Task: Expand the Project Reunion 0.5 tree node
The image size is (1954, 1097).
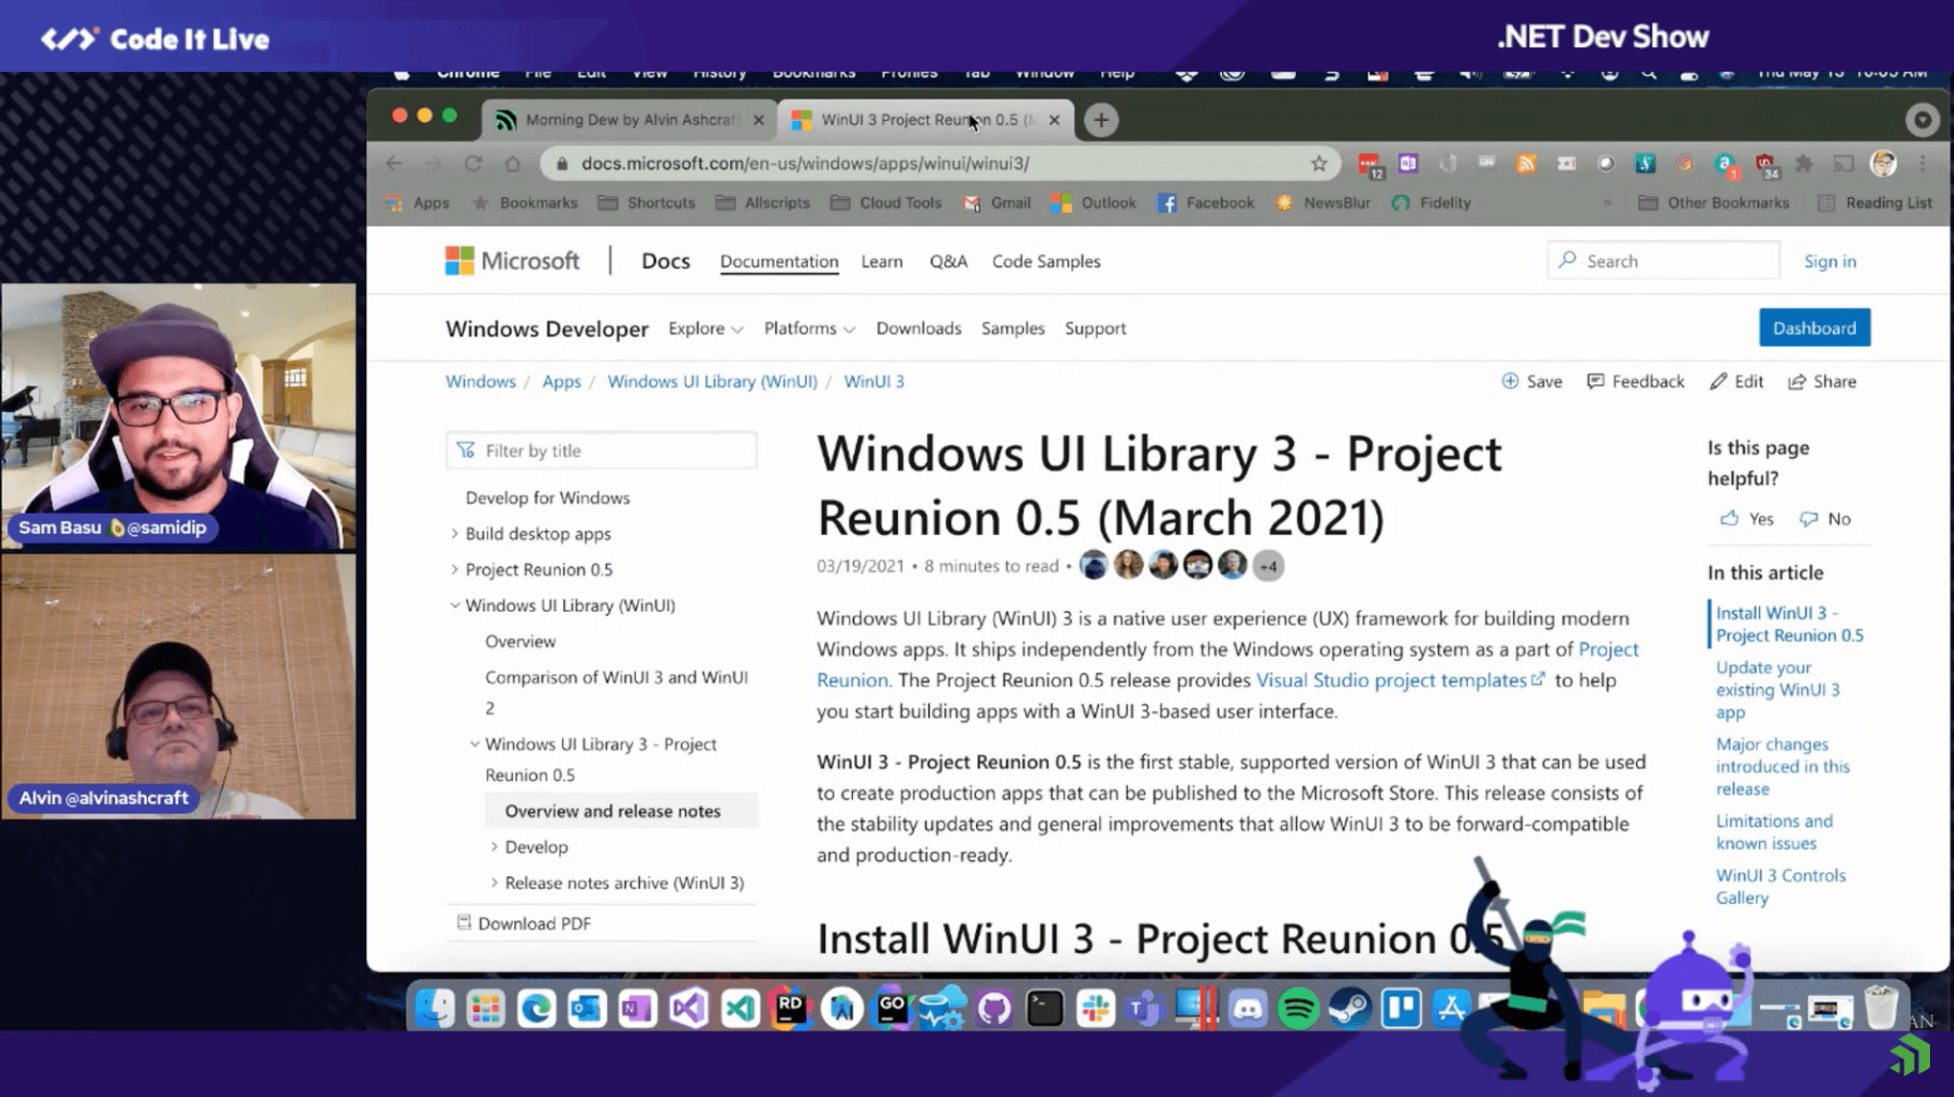Action: coord(454,570)
